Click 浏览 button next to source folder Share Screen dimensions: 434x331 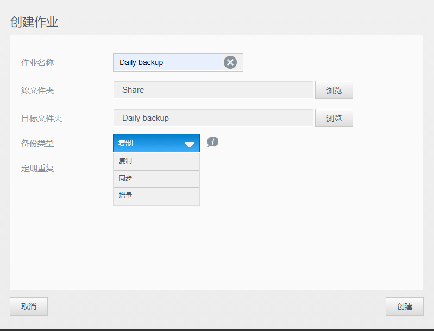334,90
